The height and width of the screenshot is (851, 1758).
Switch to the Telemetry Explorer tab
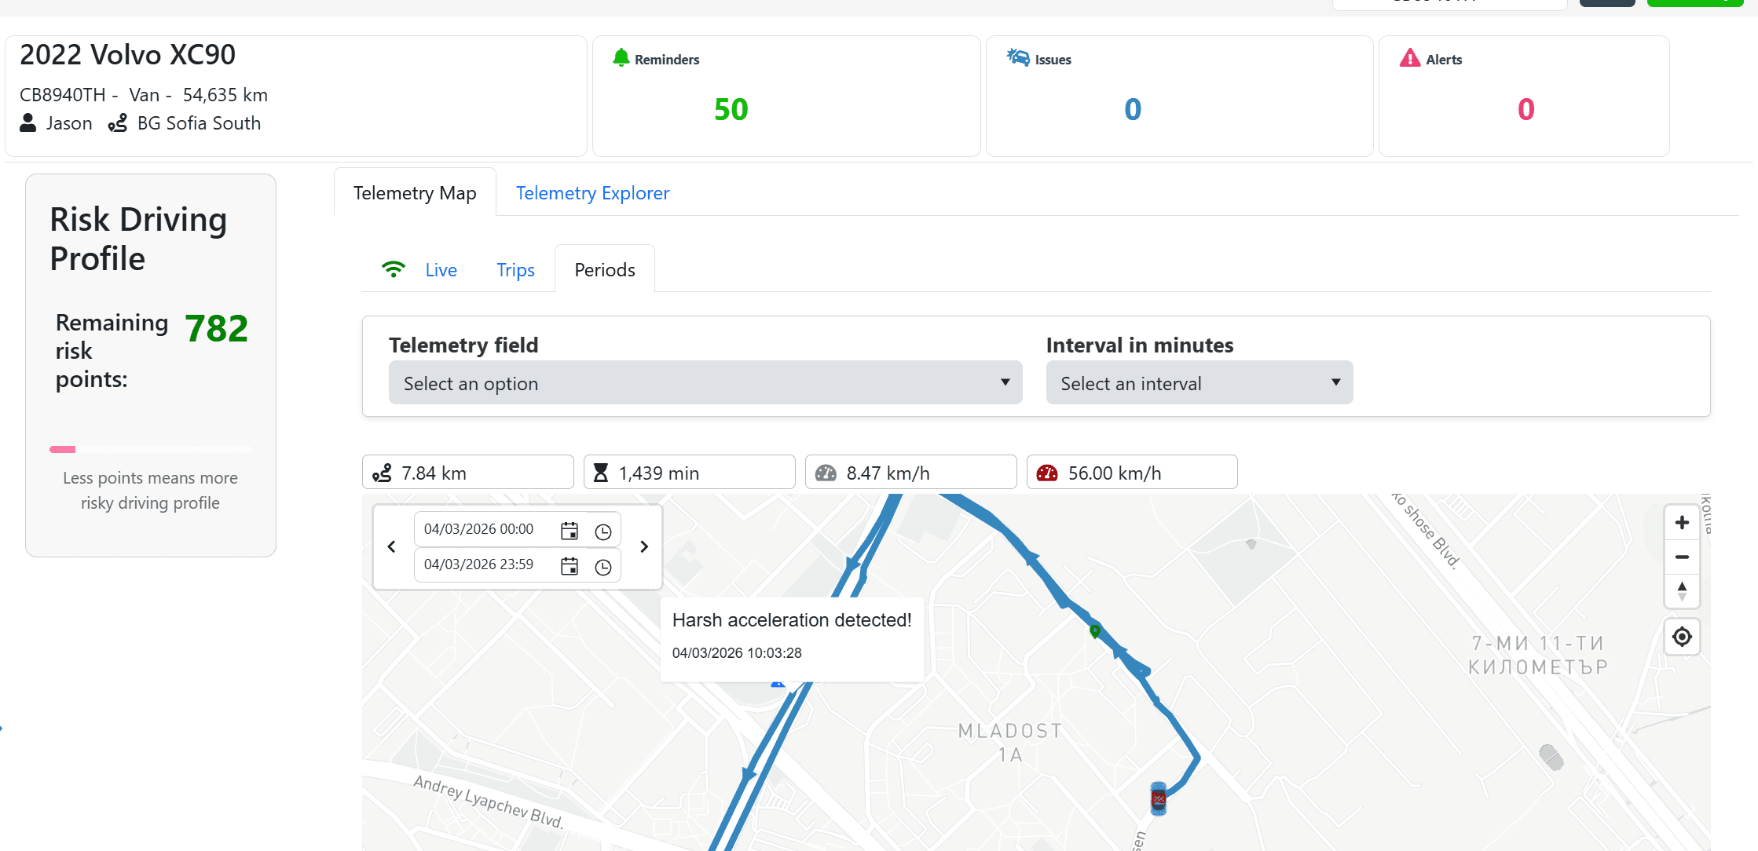pos(592,192)
